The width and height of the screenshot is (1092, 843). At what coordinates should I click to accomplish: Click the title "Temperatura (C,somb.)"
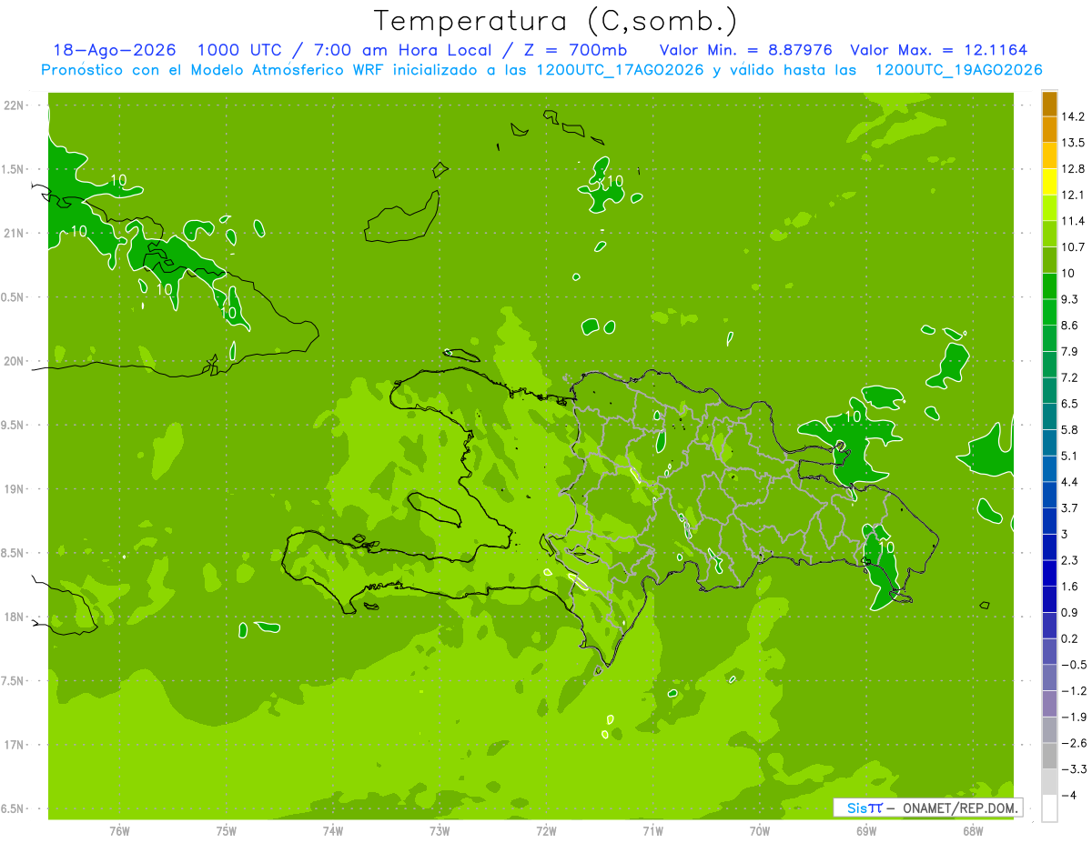pos(556,21)
